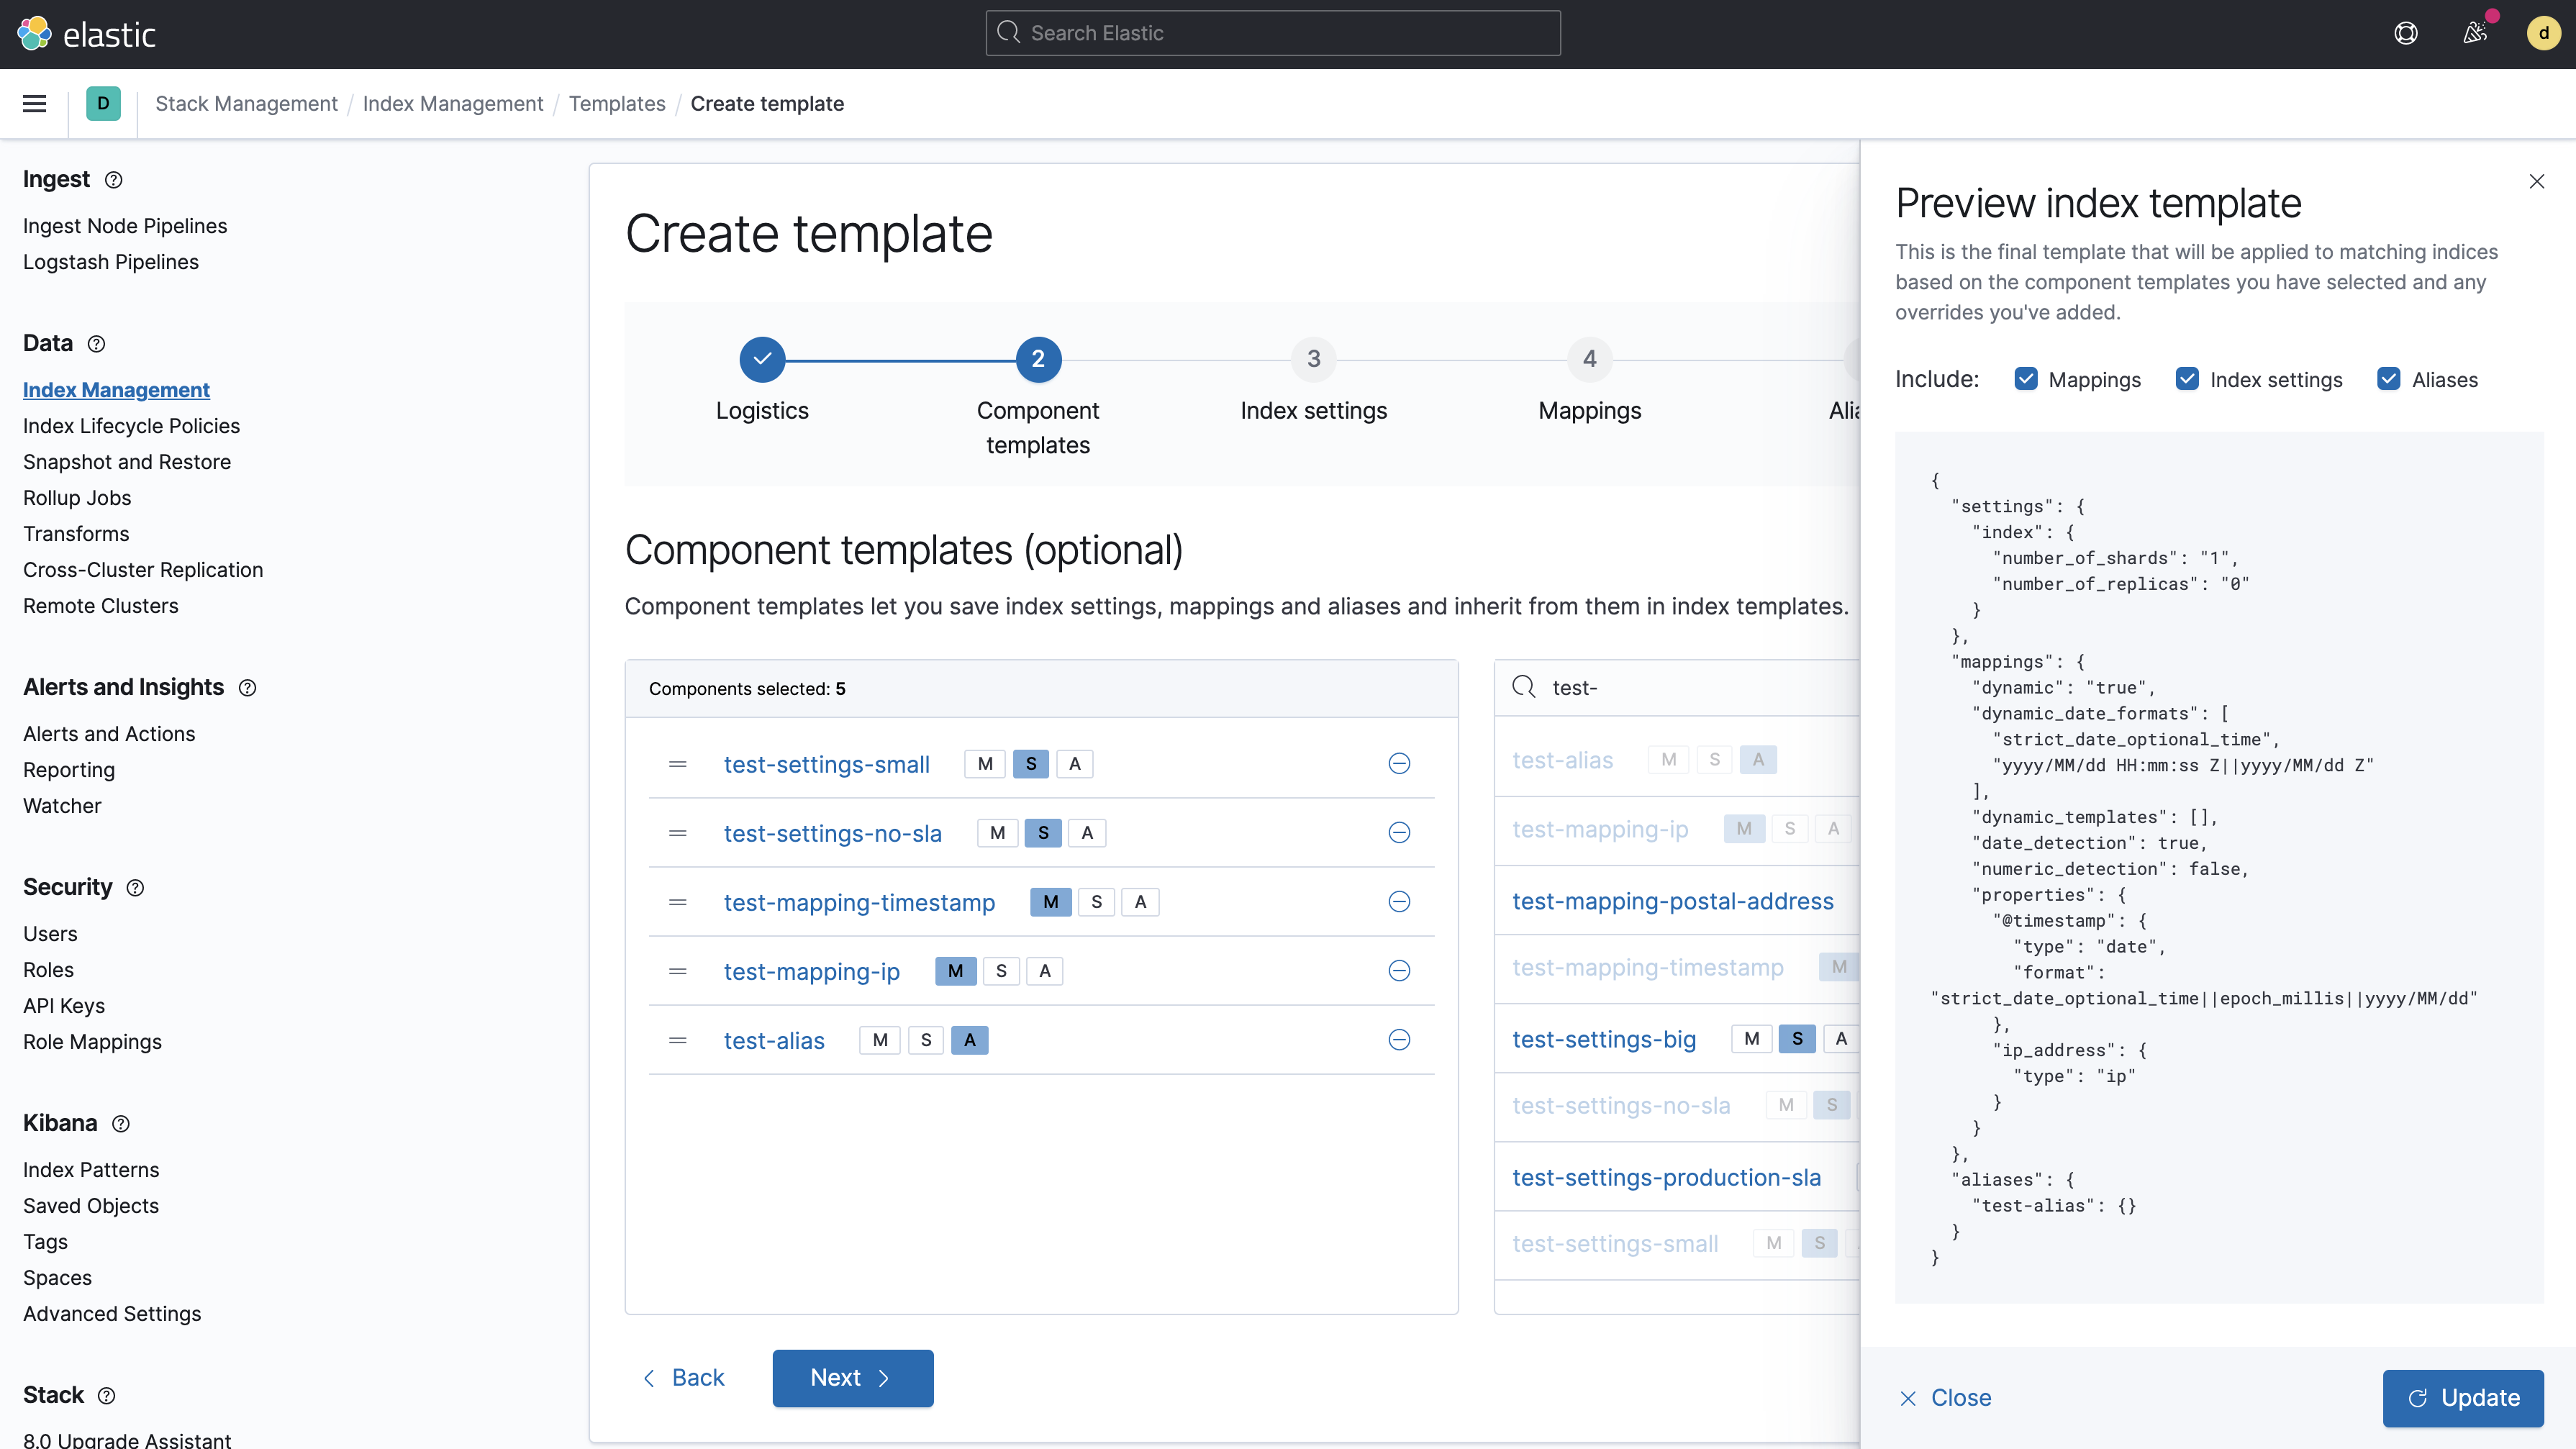Go to Index settings step 3
Image resolution: width=2576 pixels, height=1449 pixels.
[x=1313, y=360]
